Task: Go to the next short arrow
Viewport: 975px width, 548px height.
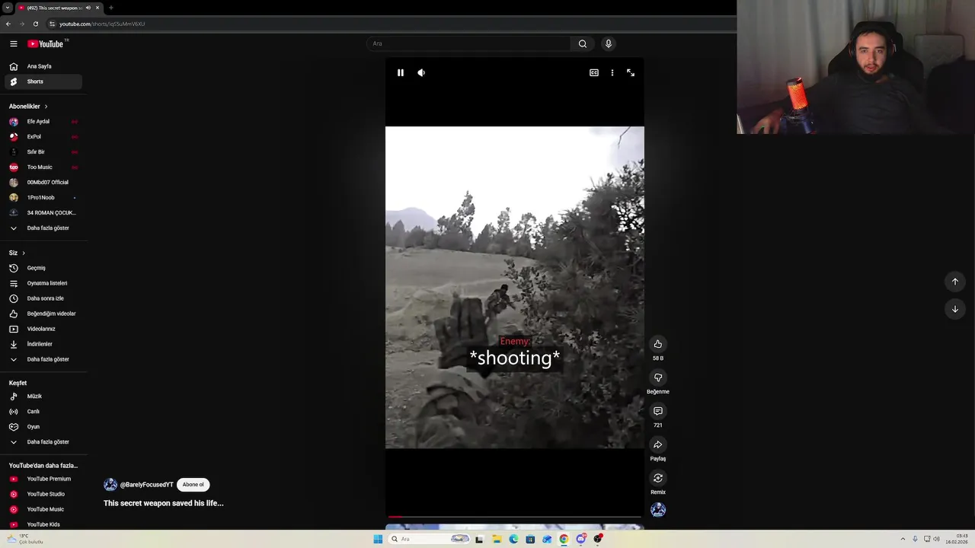Action: (955, 309)
